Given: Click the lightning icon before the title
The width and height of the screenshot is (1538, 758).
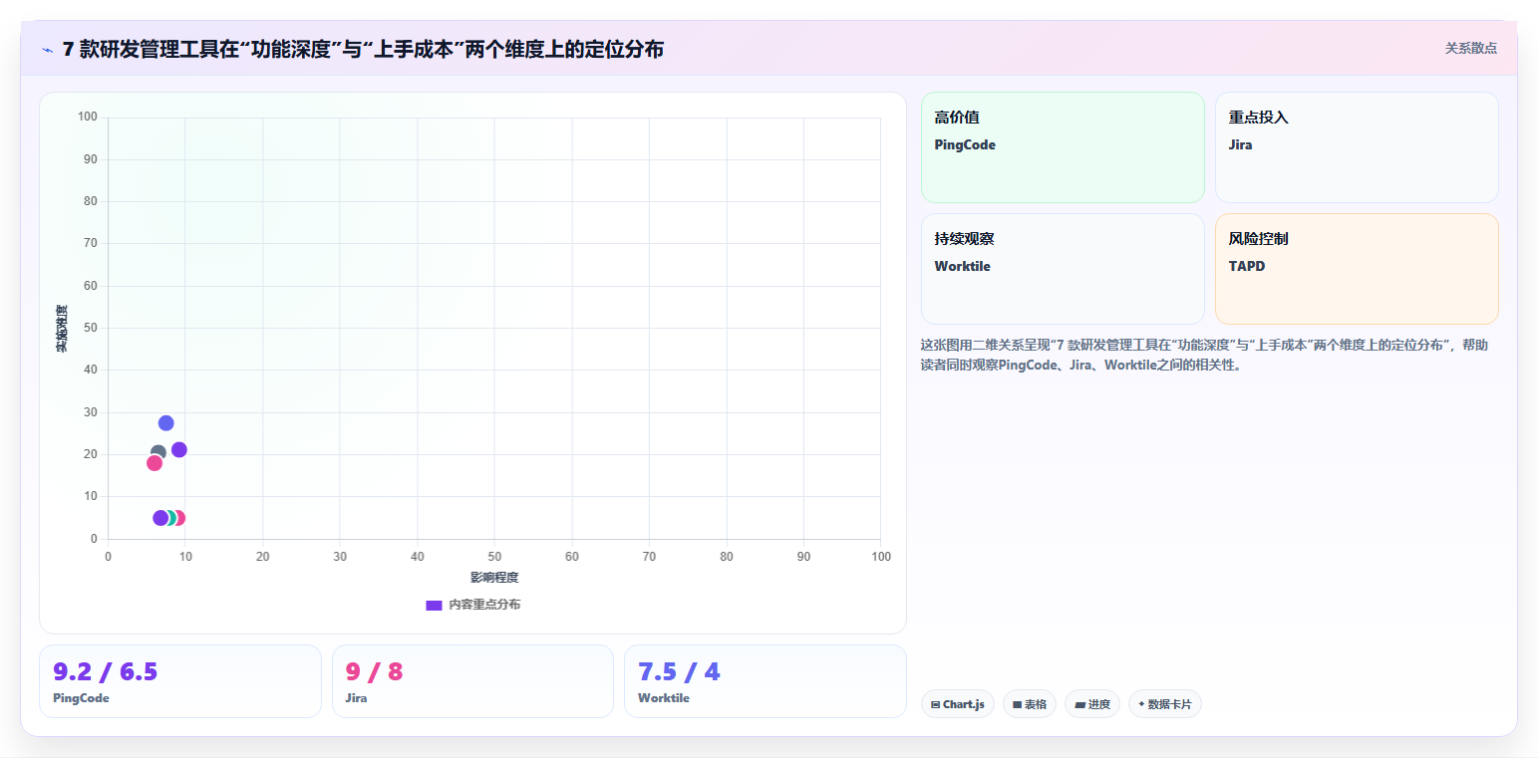Looking at the screenshot, I should (x=47, y=49).
